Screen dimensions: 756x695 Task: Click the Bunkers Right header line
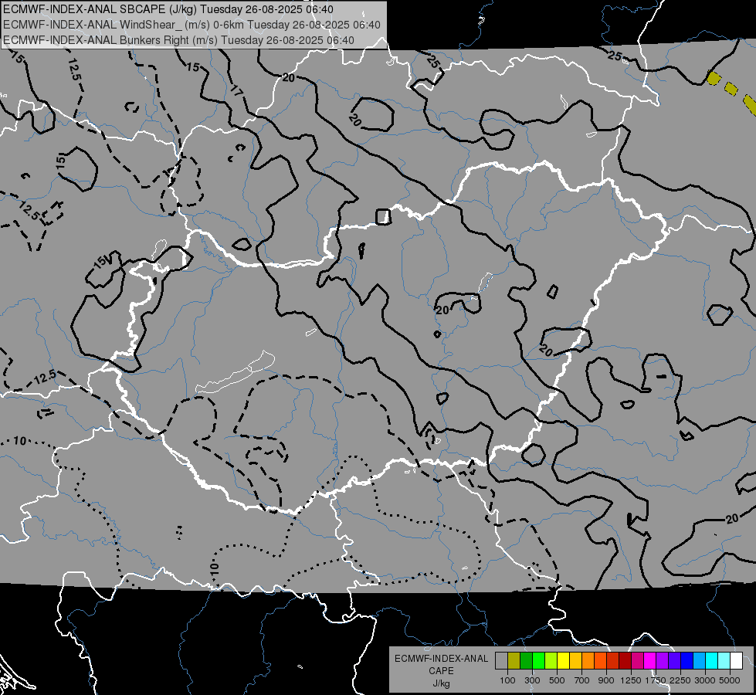(x=178, y=40)
